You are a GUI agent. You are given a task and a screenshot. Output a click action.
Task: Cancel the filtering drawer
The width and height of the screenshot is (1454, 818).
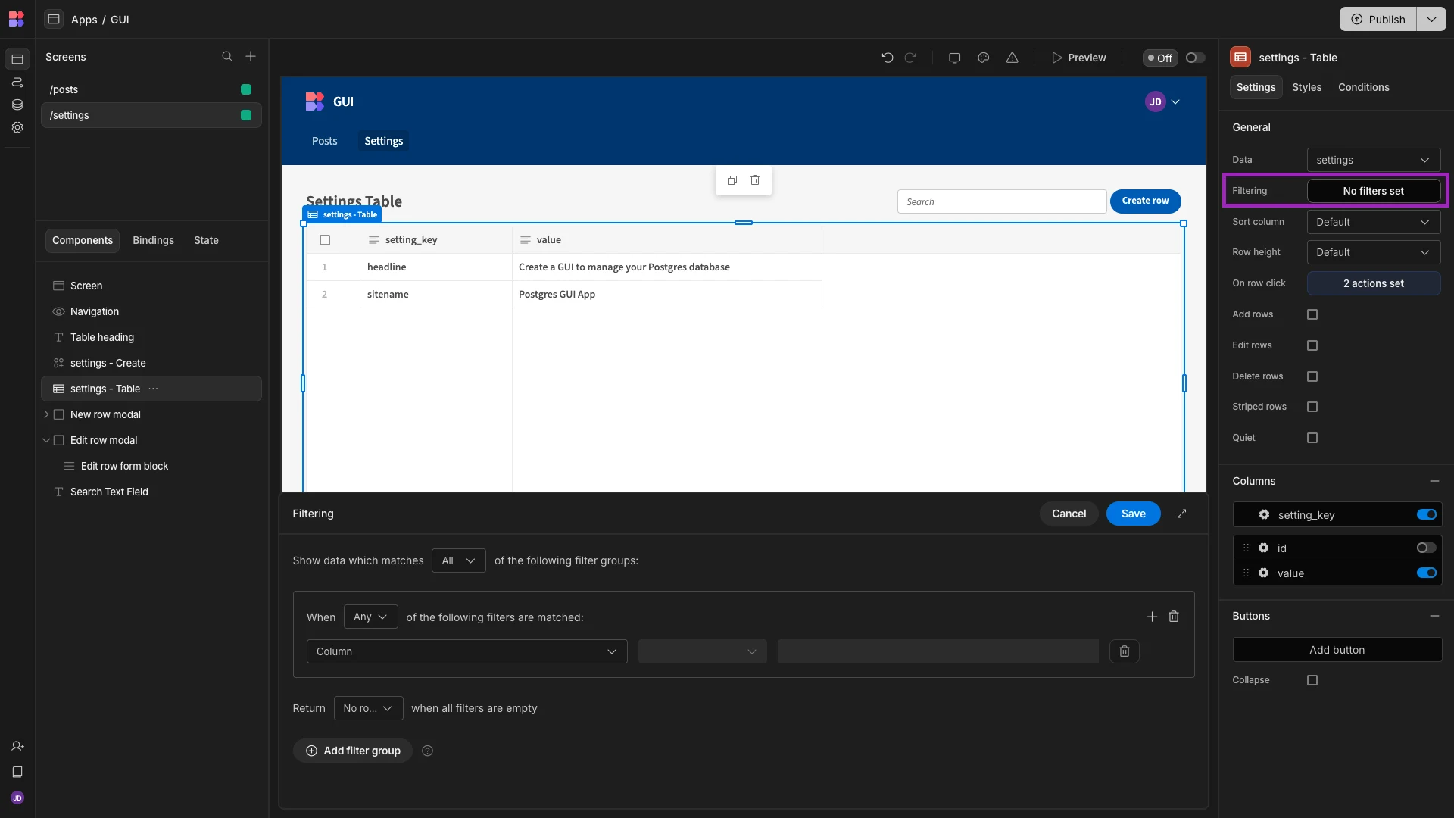(x=1069, y=514)
